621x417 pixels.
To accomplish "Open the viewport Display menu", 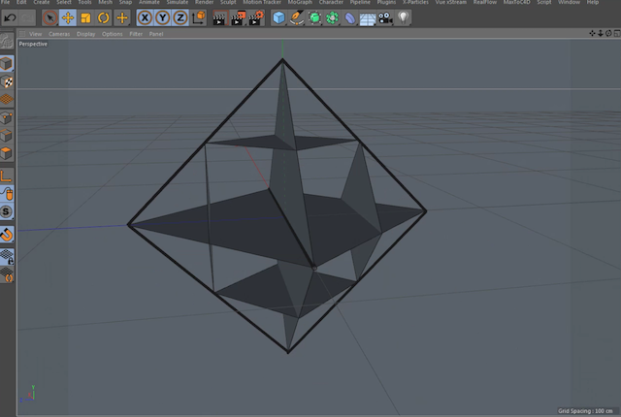I will click(86, 34).
